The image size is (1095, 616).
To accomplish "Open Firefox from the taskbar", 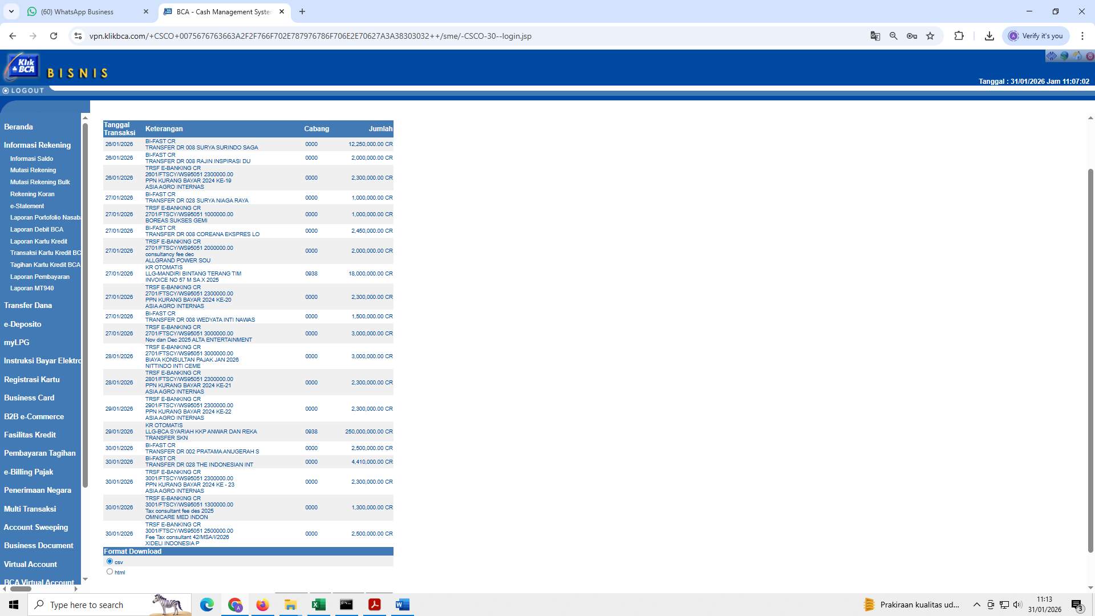I will pos(263,605).
